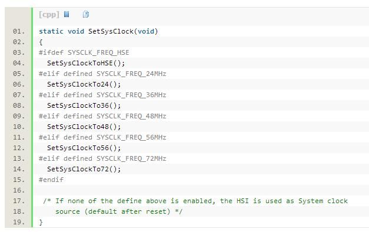The height and width of the screenshot is (232, 369).
Task: Click the comment about HSI clock
Action: pyautogui.click(x=195, y=206)
